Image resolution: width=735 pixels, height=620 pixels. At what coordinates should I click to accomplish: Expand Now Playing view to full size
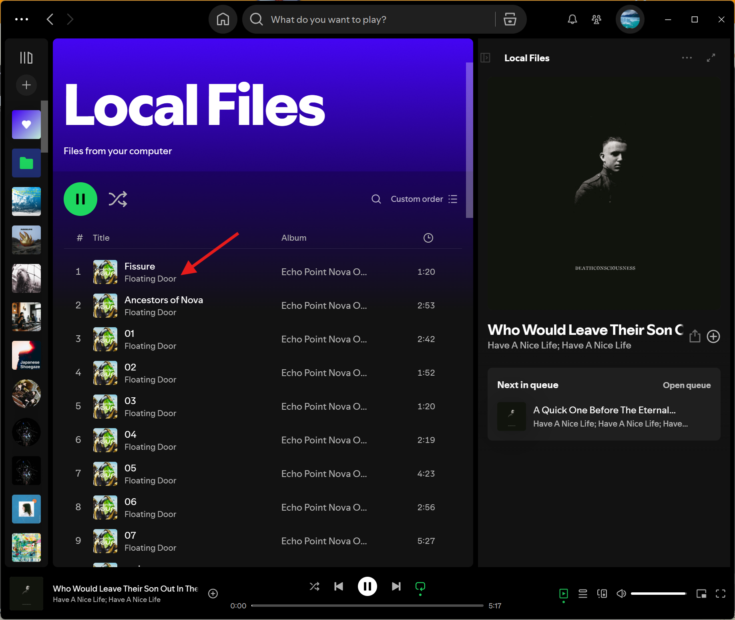711,58
